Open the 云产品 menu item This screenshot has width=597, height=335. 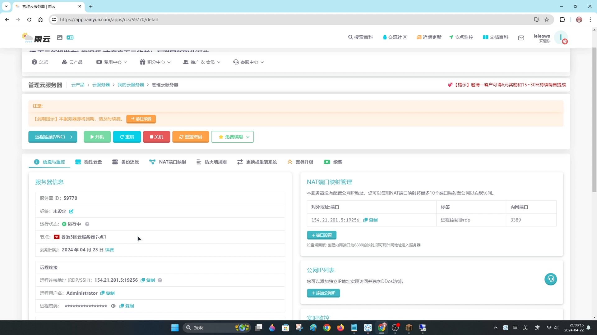[72, 62]
